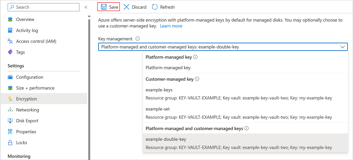Click the Disk Export icon
The image size is (353, 160).
pyautogui.click(x=10, y=121)
